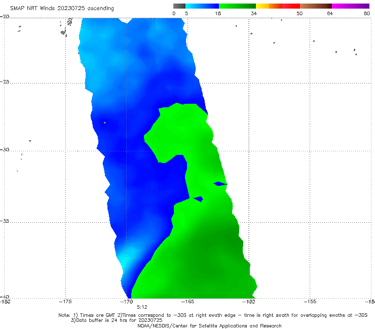Click the color bar label '50'
375x329 pixels.
[299, 13]
